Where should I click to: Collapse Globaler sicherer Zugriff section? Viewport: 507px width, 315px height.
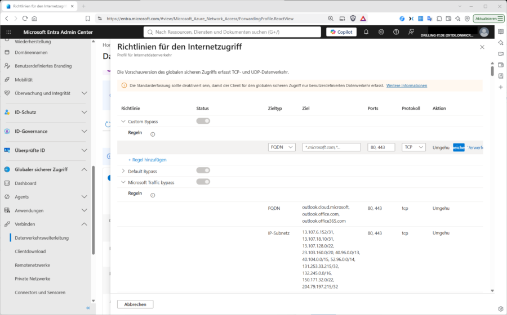coord(84,169)
